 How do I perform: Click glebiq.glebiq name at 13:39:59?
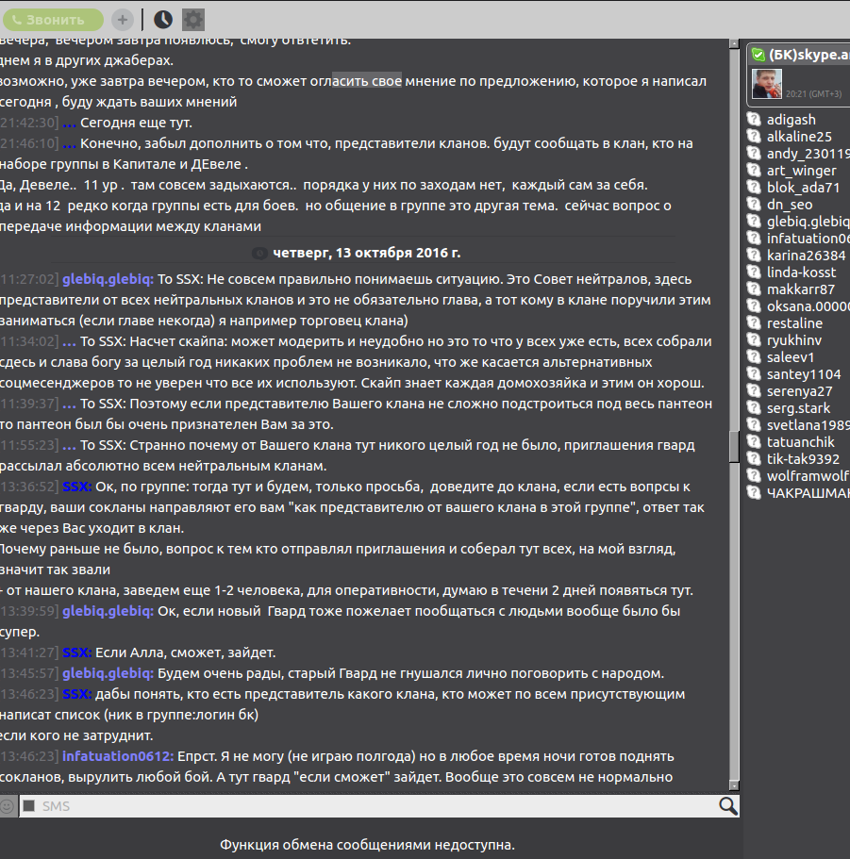(108, 611)
